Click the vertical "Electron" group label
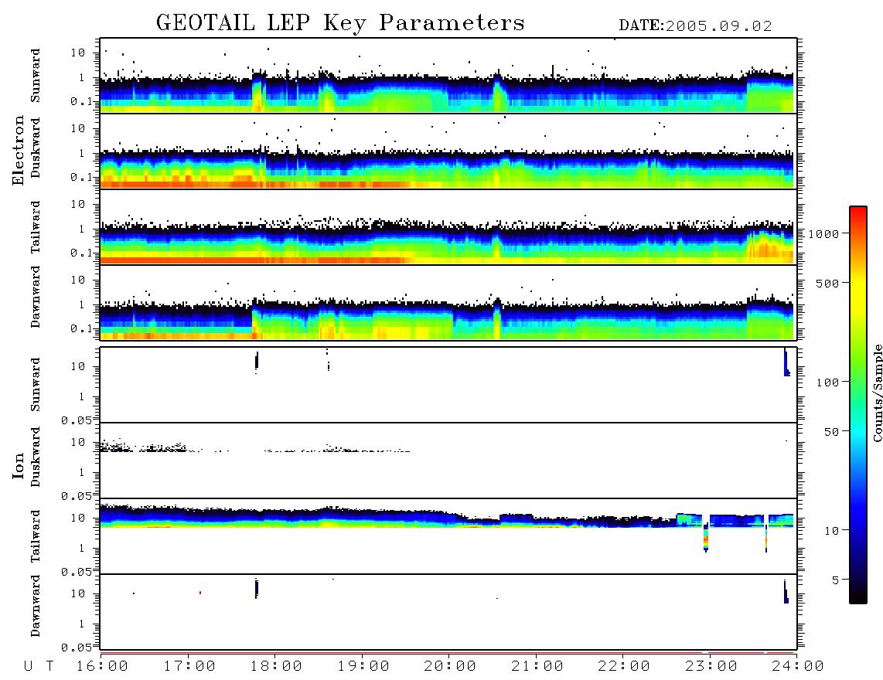This screenshot has width=883, height=680. pyautogui.click(x=18, y=150)
